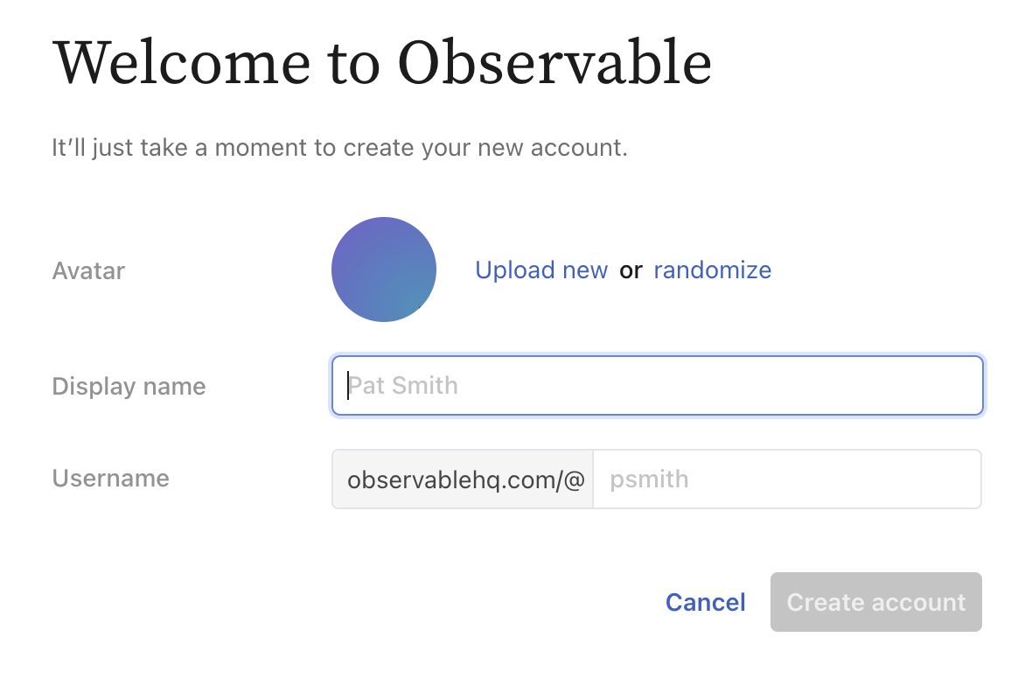Click the Avatar field label
This screenshot has height=679, width=1032.
coord(88,270)
